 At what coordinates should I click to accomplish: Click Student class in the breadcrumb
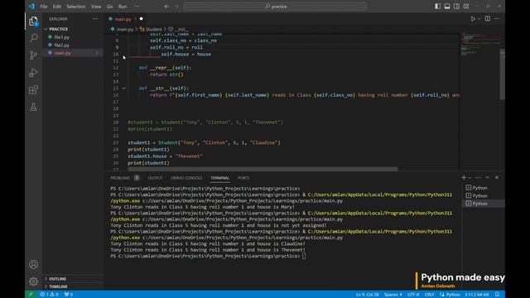(153, 30)
